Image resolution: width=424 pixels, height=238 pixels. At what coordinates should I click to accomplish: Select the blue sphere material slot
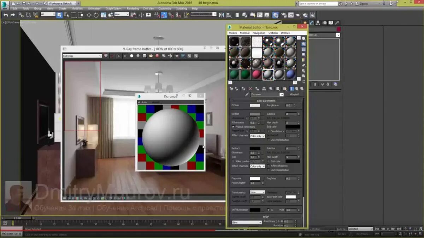coord(291,74)
